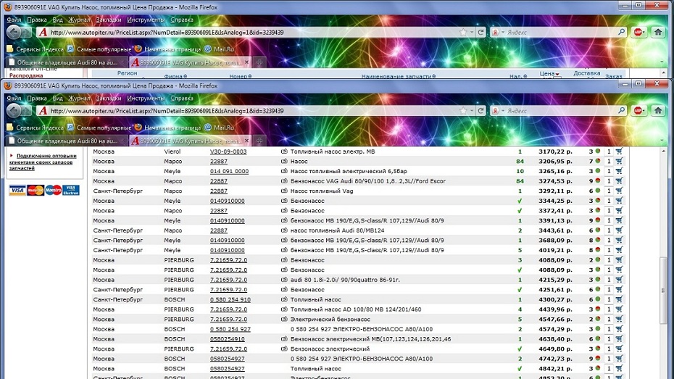Open URL history dropdown in front window
Image resolution: width=674 pixels, height=379 pixels.
pos(472,111)
